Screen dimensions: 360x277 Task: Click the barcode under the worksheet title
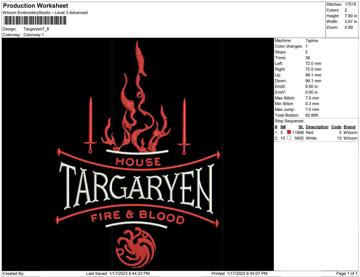35,21
